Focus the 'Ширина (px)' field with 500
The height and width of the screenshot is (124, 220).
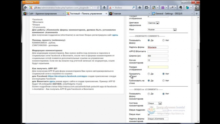point(158,56)
